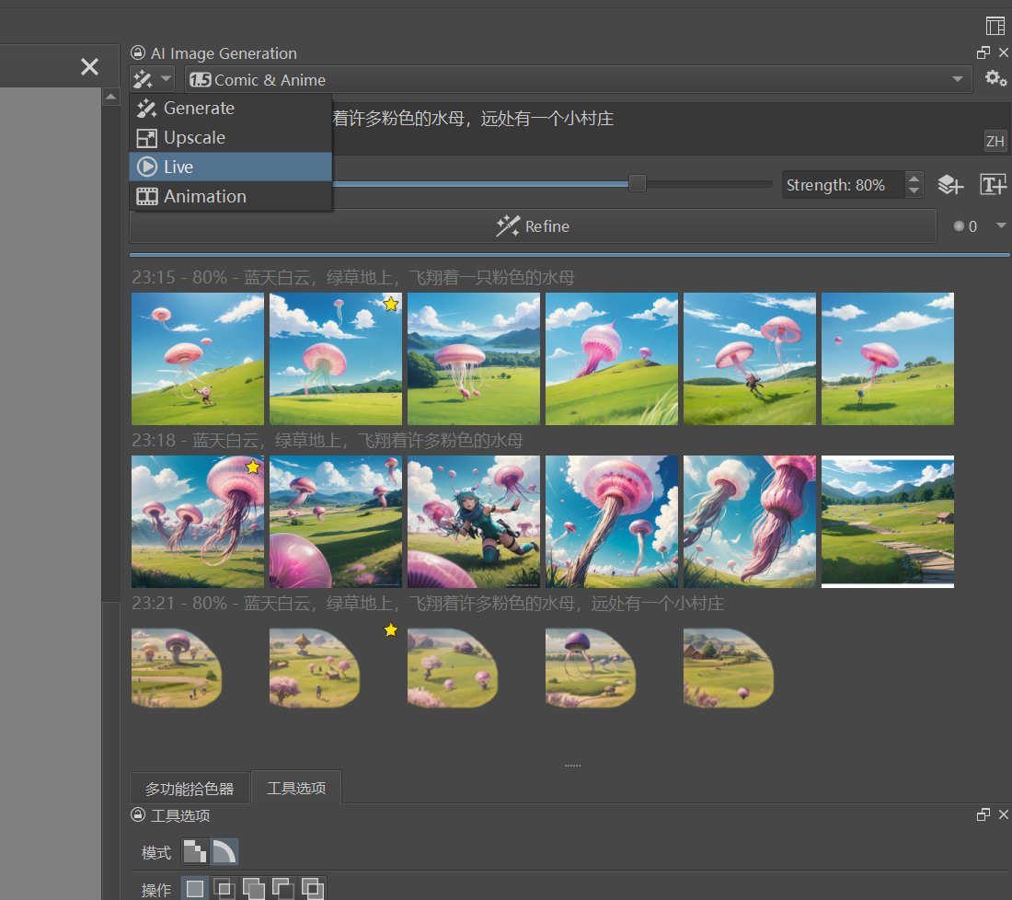Toggle lock on AI Image Generation docker
The image size is (1012, 900).
tap(138, 53)
